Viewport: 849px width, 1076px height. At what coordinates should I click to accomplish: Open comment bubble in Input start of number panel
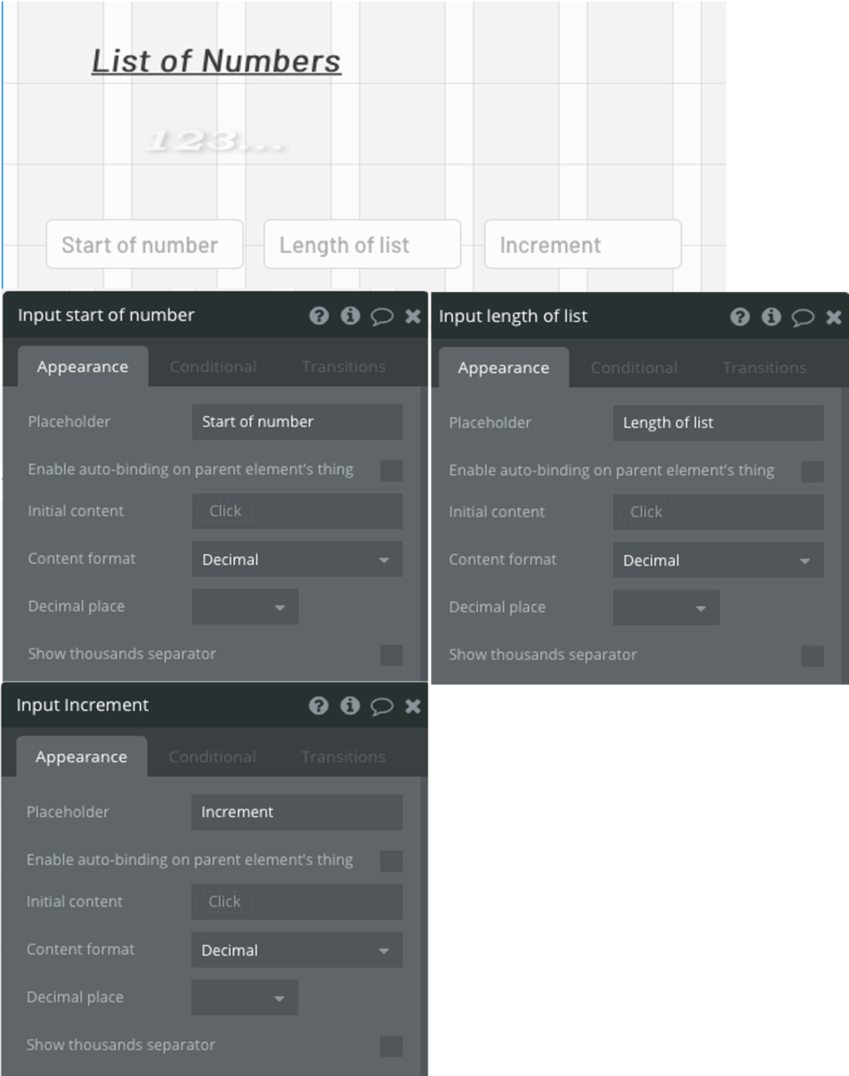382,317
